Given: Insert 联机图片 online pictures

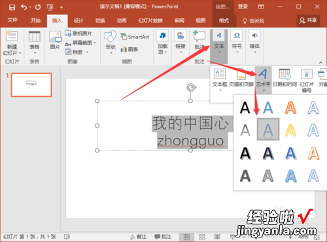Looking at the screenshot, I should (78, 33).
